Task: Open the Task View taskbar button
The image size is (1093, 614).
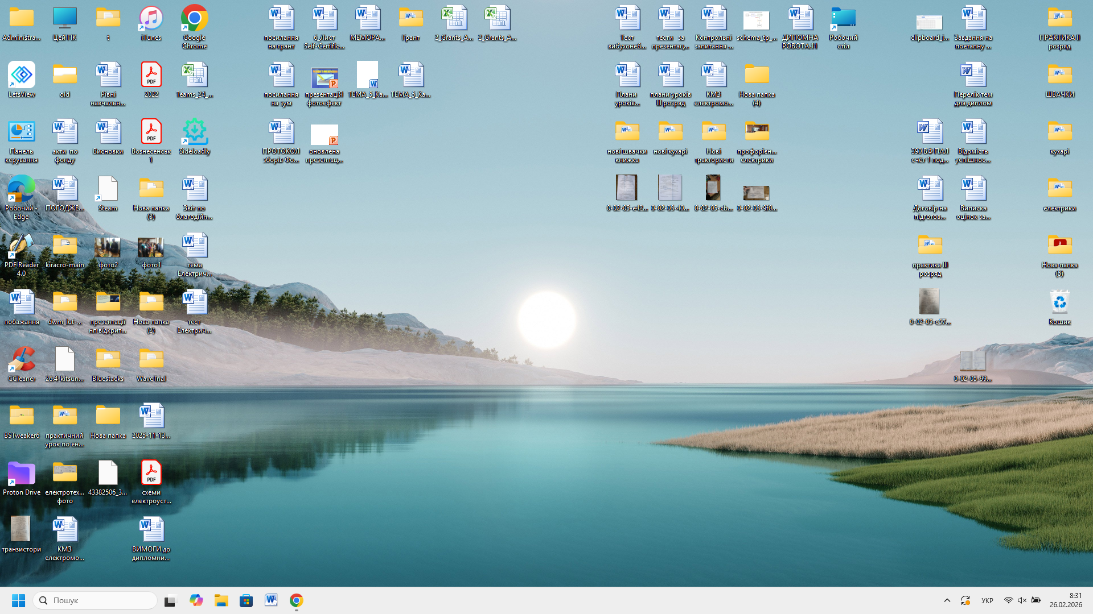Action: (x=171, y=600)
